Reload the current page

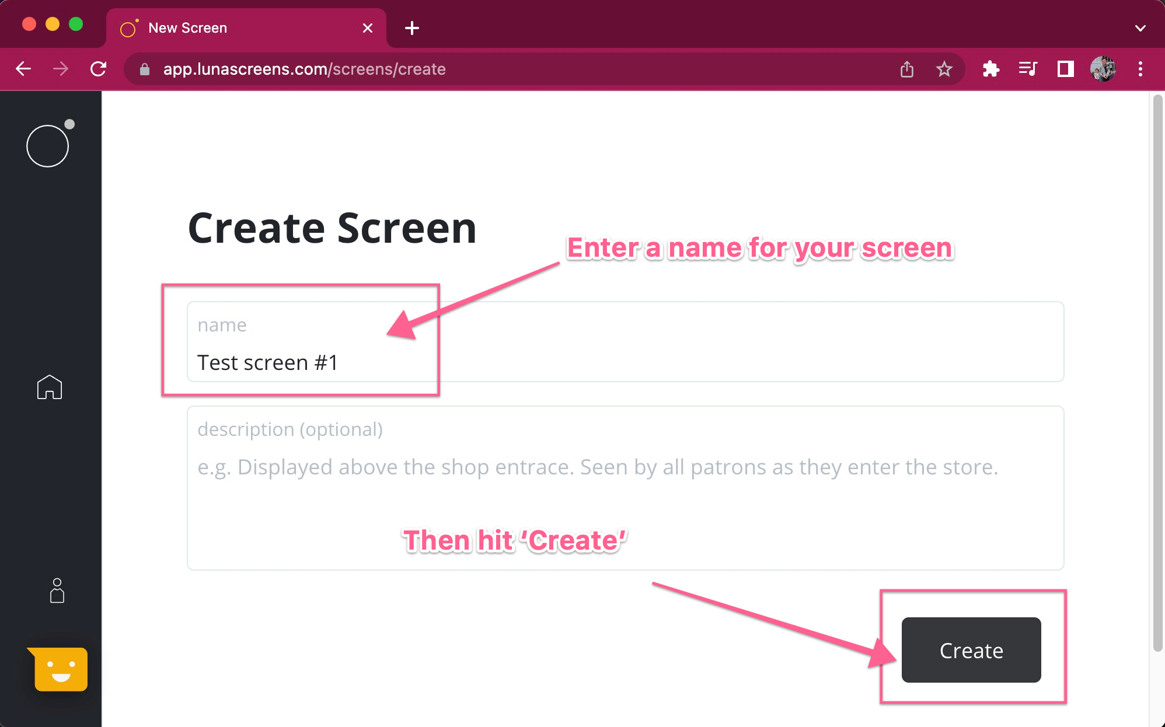click(98, 69)
